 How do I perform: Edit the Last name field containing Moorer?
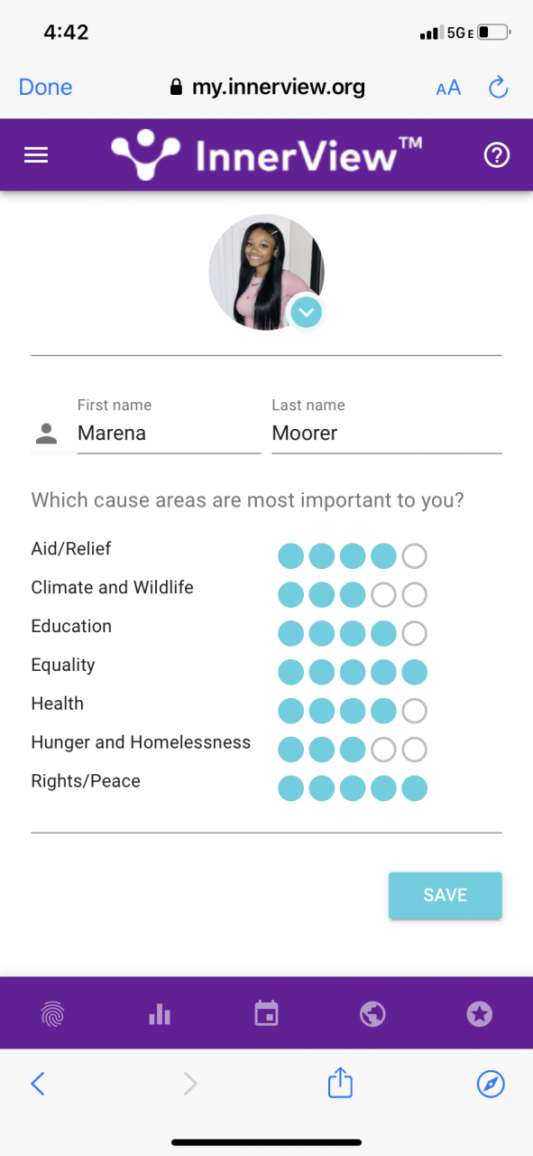pyautogui.click(x=387, y=433)
